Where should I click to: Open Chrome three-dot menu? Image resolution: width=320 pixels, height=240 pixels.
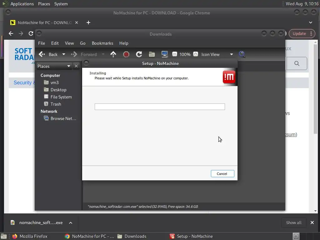pyautogui.click(x=311, y=33)
